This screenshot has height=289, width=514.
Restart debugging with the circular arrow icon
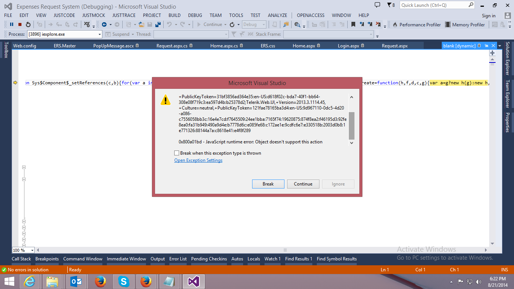coord(28,24)
